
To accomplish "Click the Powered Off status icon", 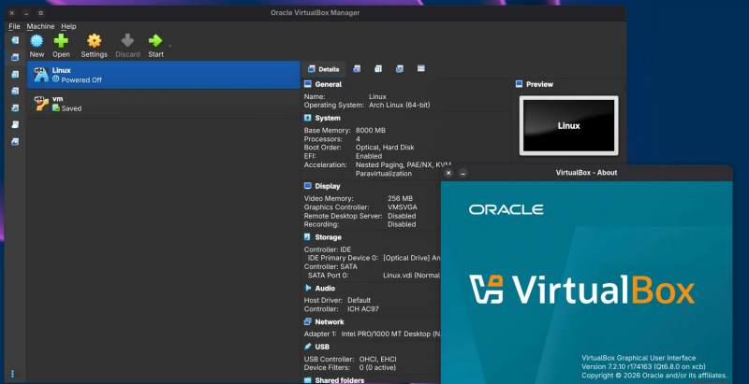I will click(56, 79).
